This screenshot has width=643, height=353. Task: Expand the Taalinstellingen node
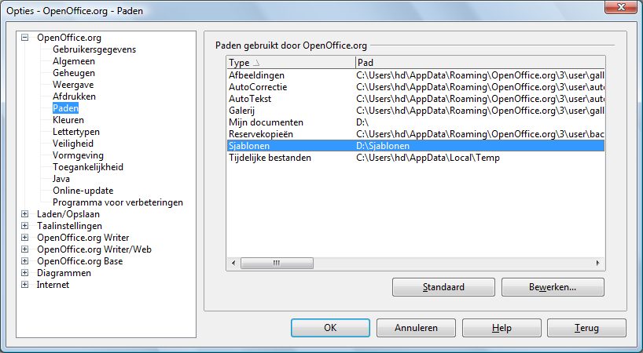pyautogui.click(x=25, y=226)
